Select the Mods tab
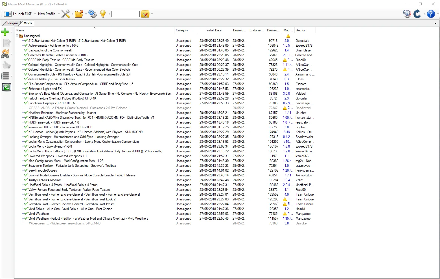This screenshot has height=279, width=440. (x=28, y=23)
